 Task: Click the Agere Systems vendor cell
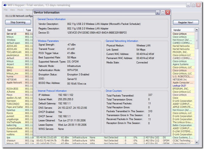183,64
